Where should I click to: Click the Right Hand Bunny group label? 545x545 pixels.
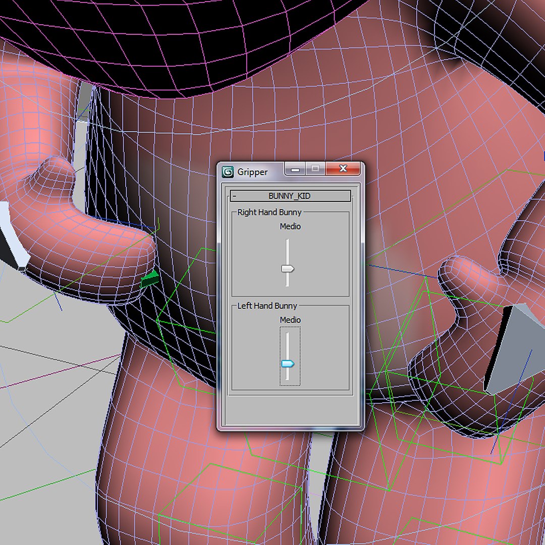[x=269, y=212]
